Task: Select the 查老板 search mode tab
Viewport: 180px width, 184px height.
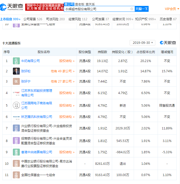Action: [80, 4]
